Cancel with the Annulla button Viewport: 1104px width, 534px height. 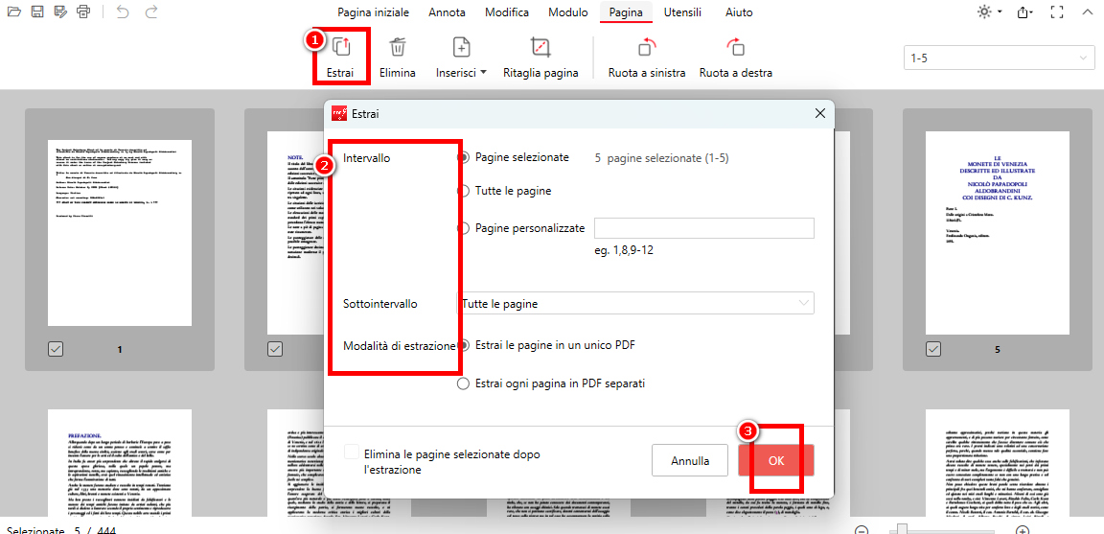pos(690,461)
